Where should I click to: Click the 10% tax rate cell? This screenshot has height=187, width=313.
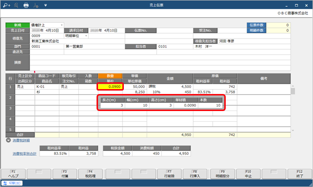[156, 92]
